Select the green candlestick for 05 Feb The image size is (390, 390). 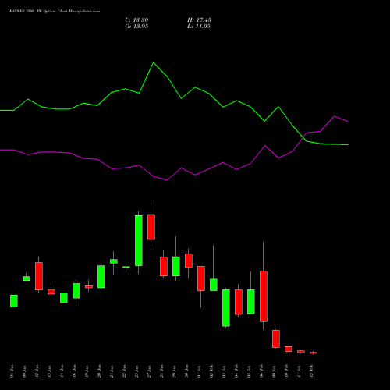coord(251,302)
